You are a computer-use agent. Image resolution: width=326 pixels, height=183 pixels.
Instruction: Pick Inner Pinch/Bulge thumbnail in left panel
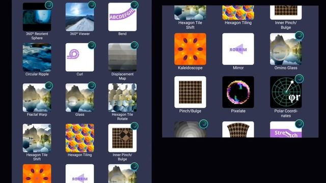pyautogui.click(x=122, y=138)
